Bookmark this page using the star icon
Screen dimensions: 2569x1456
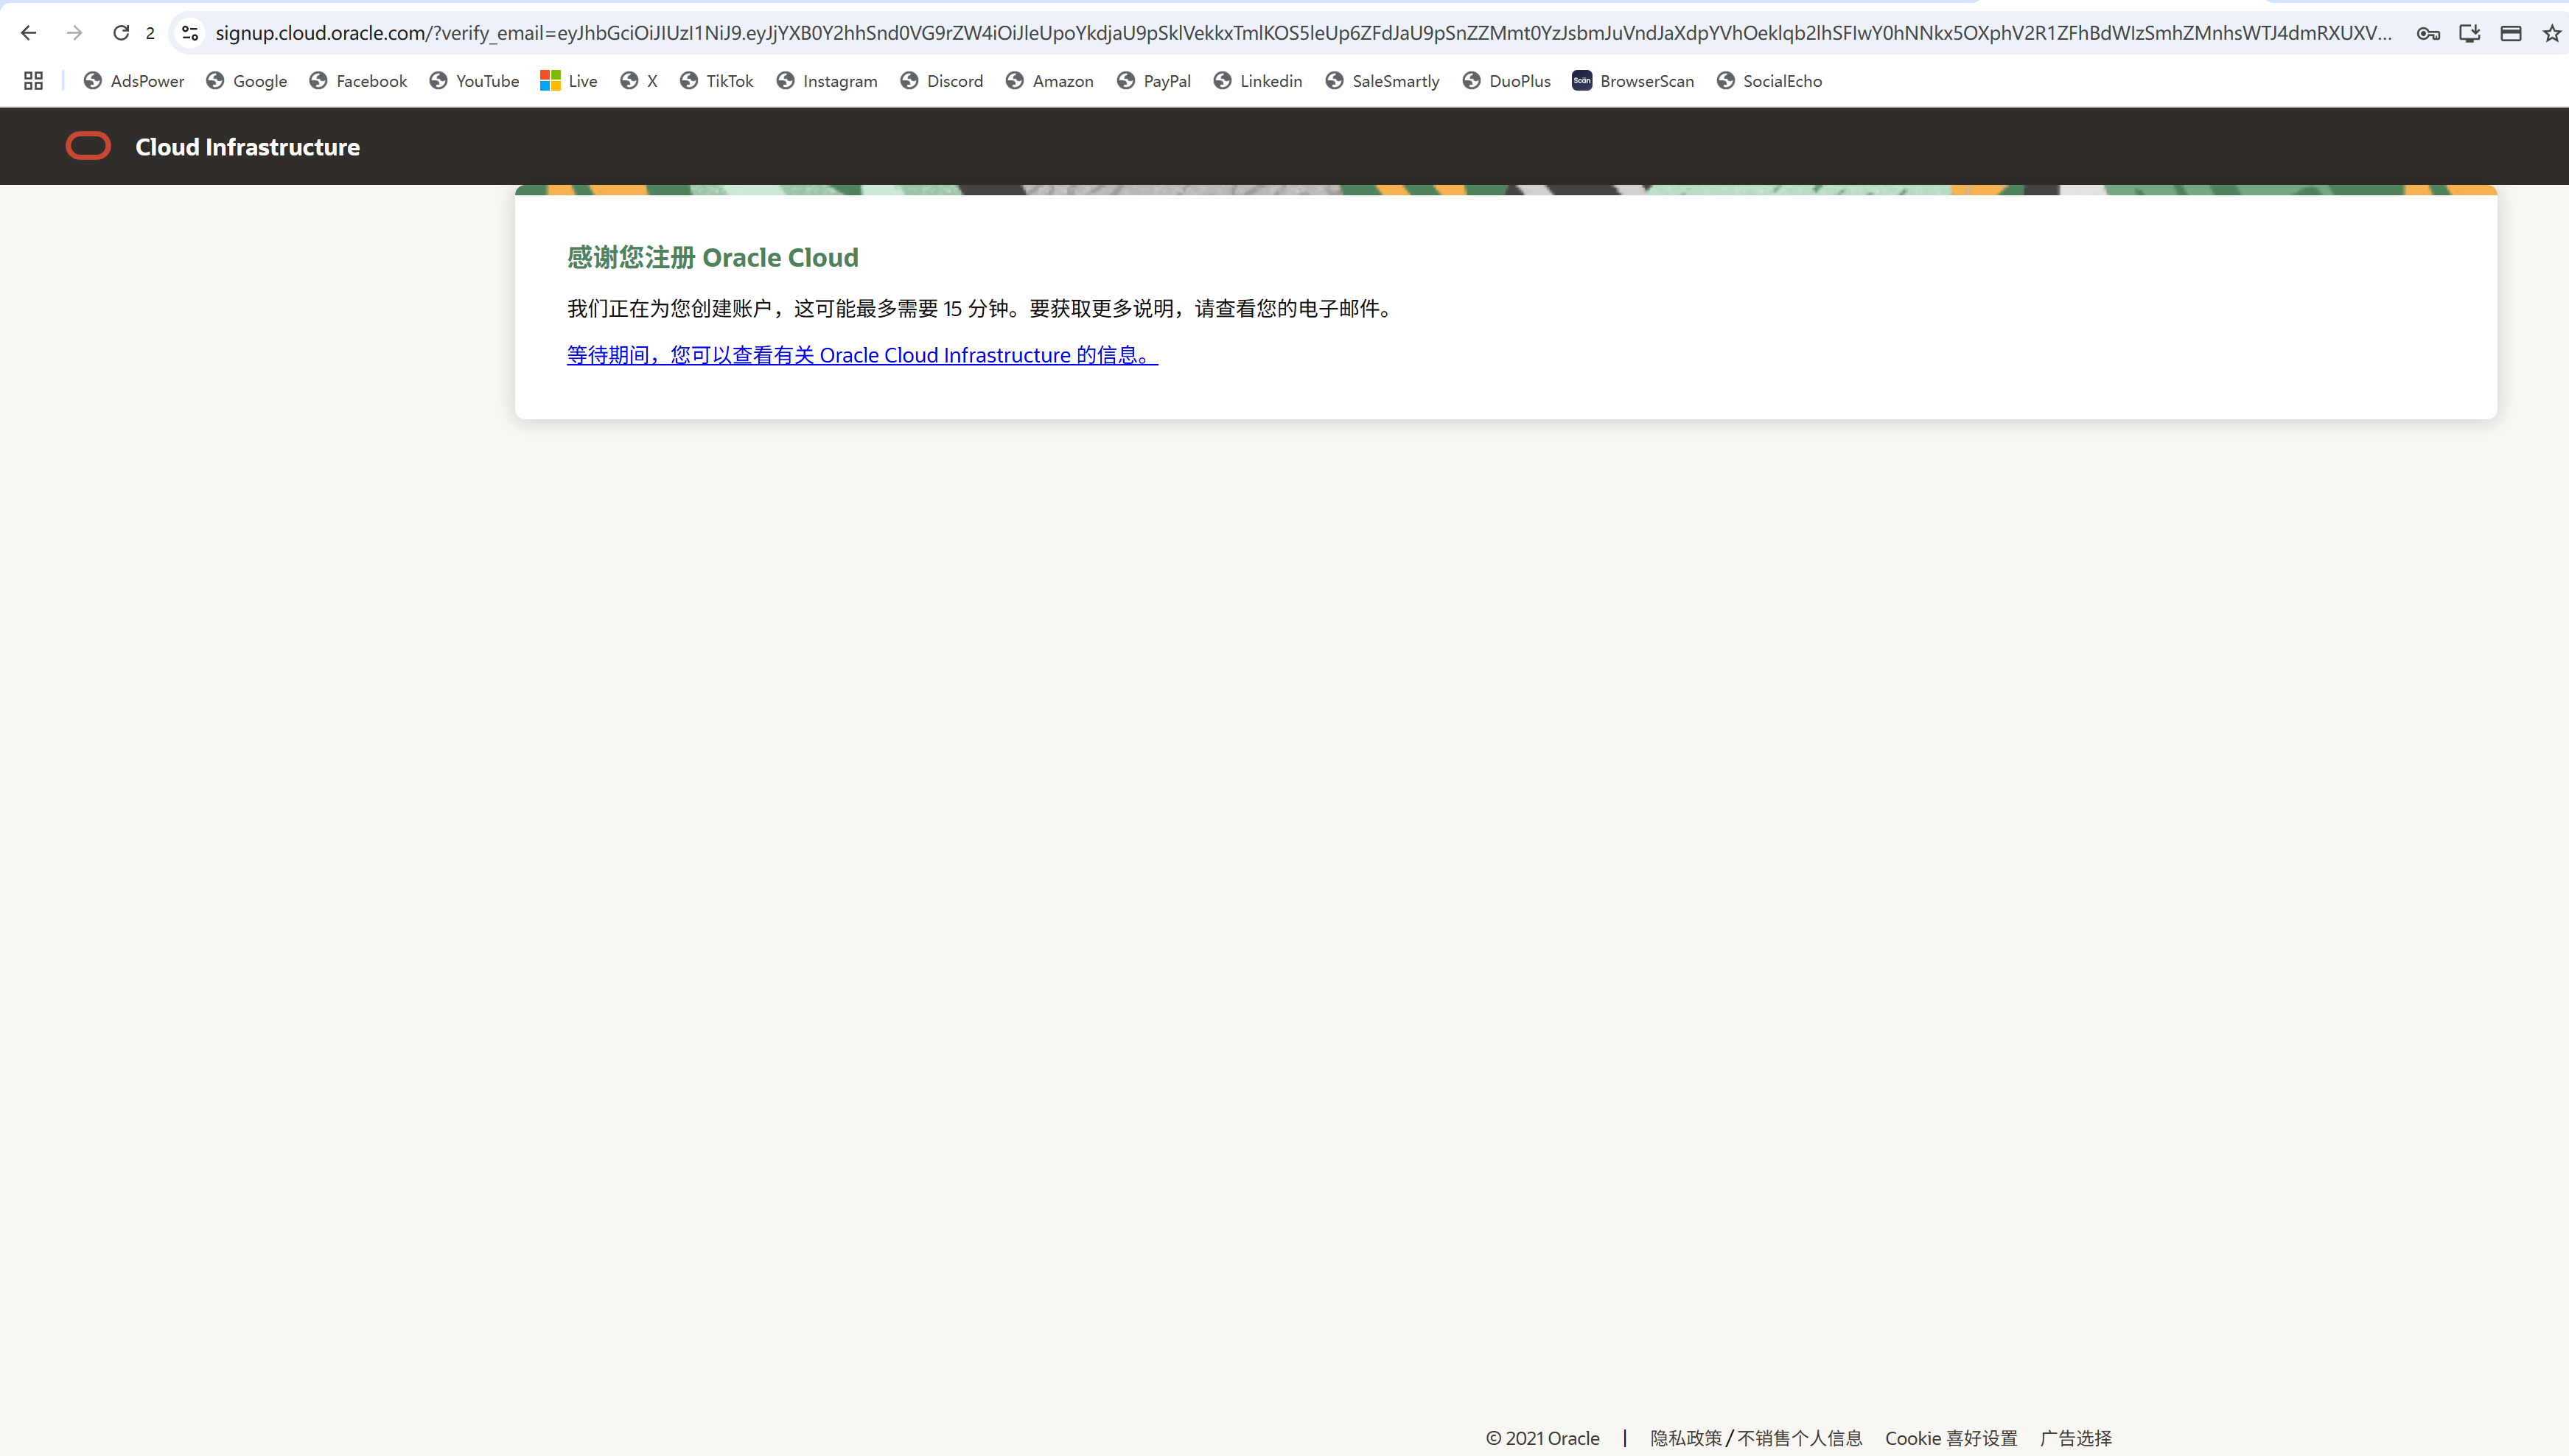coord(2551,32)
